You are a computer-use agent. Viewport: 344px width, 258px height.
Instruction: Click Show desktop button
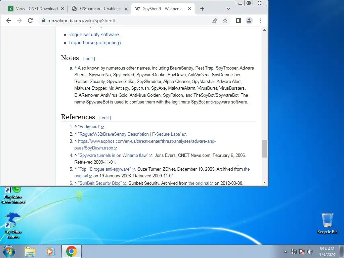coord(342,251)
